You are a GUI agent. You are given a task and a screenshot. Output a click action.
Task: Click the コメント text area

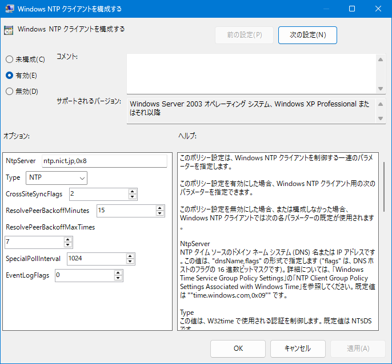point(251,74)
